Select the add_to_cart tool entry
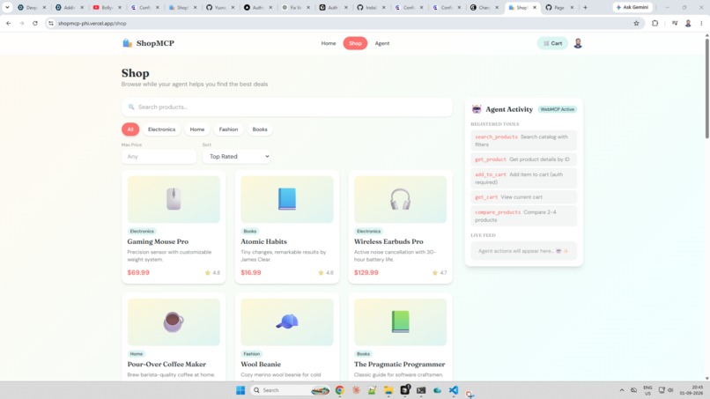 [x=524, y=178]
